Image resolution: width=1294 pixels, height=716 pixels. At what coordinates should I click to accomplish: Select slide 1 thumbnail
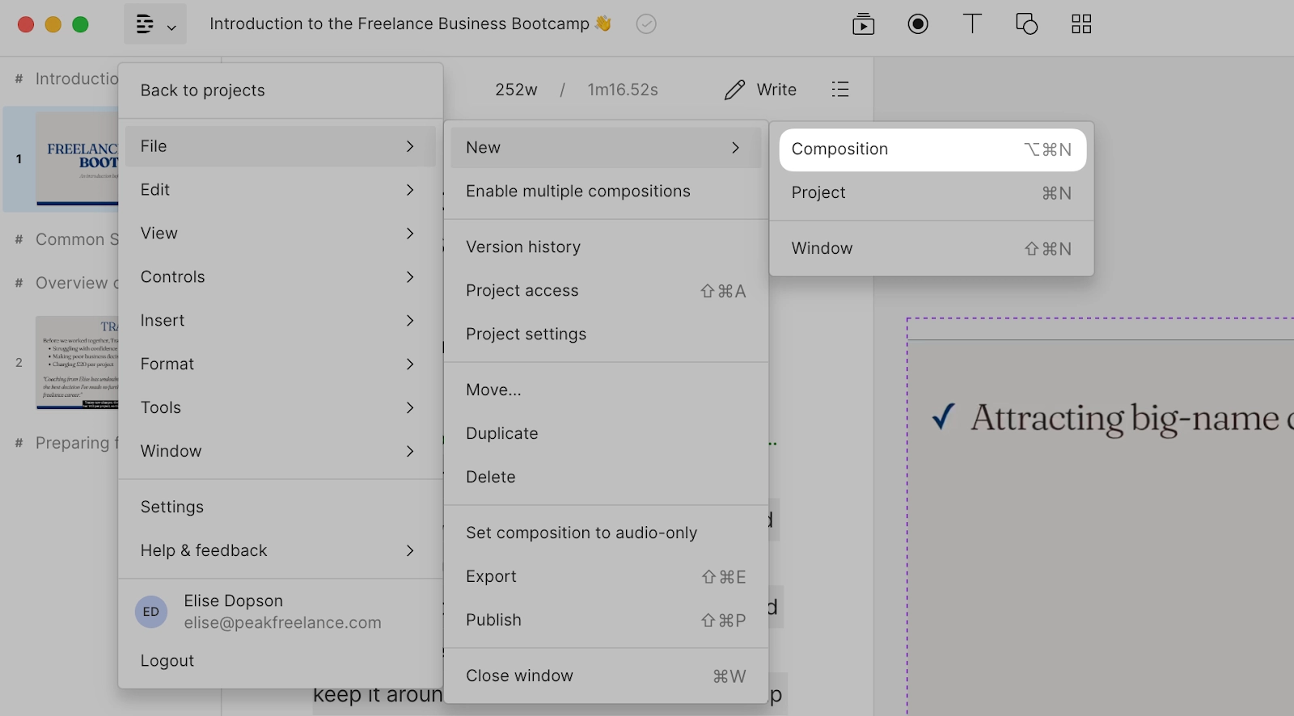coord(77,159)
